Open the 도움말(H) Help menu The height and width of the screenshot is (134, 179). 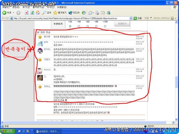coord(62,7)
